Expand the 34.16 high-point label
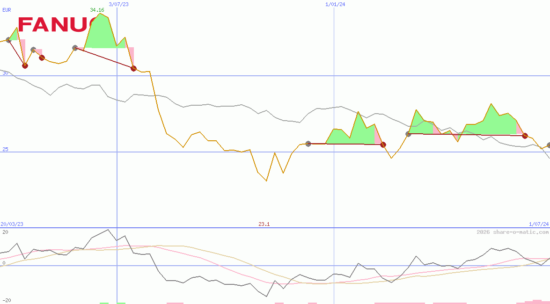Viewport: 550px width, 304px height. tap(97, 9)
